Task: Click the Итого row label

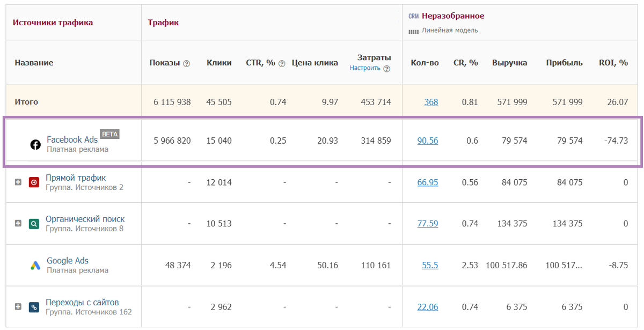Action: pyautogui.click(x=26, y=102)
